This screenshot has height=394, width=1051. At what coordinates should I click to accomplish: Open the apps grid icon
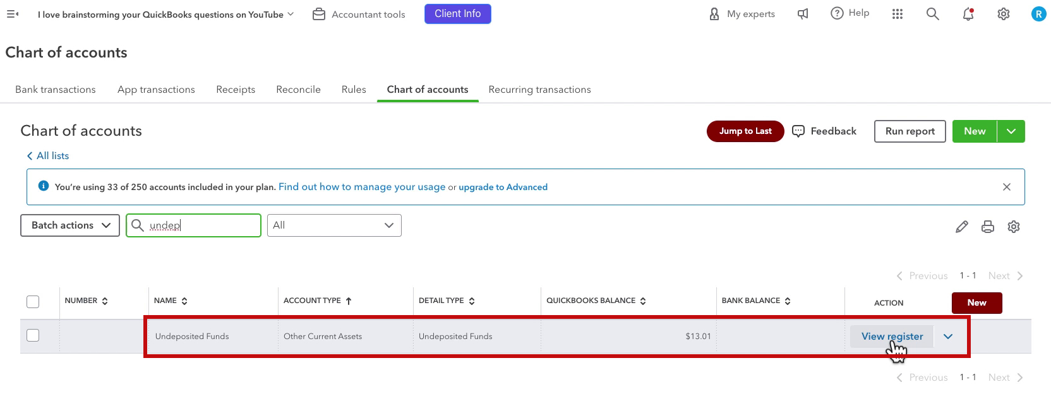pyautogui.click(x=898, y=14)
